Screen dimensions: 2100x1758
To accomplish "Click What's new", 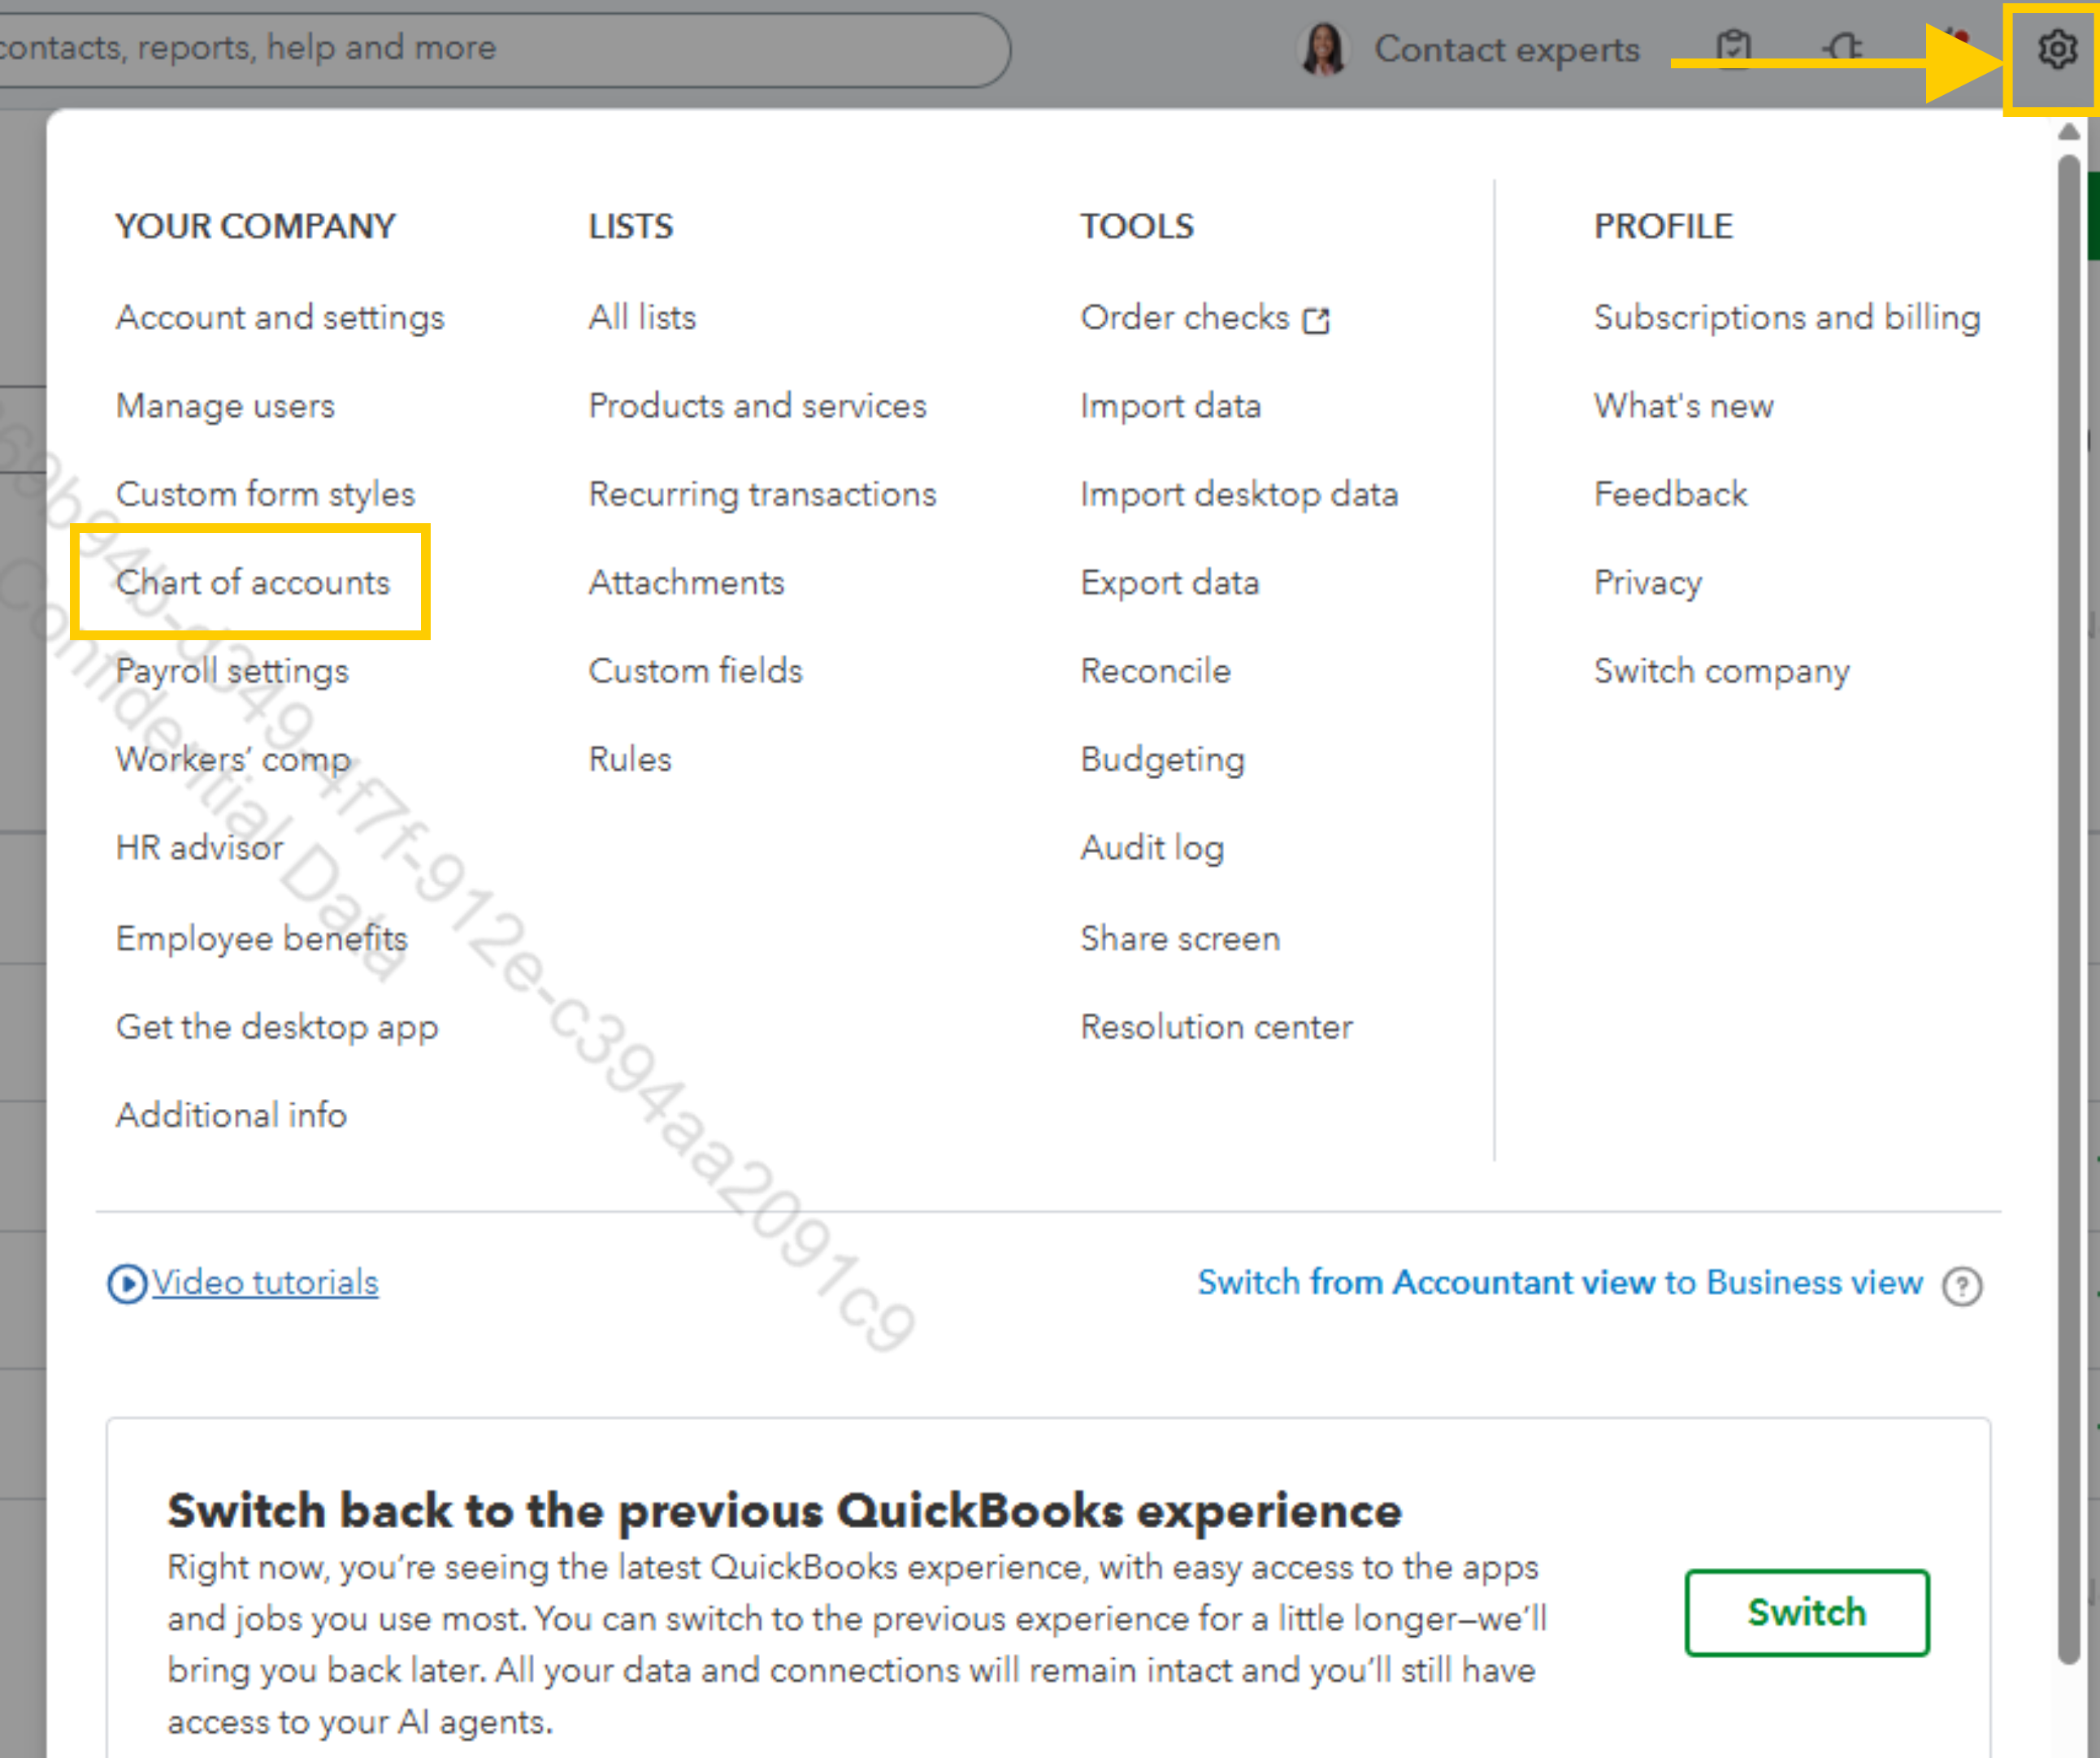I will point(1684,405).
